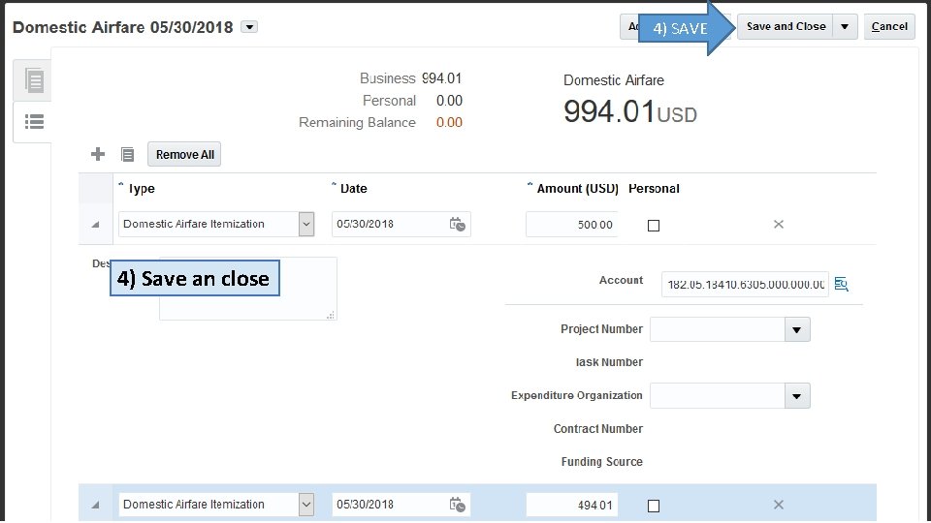Screen dimensions: 931x523
Task: Click the itemization detail icon beside Remove All
Action: click(x=128, y=155)
